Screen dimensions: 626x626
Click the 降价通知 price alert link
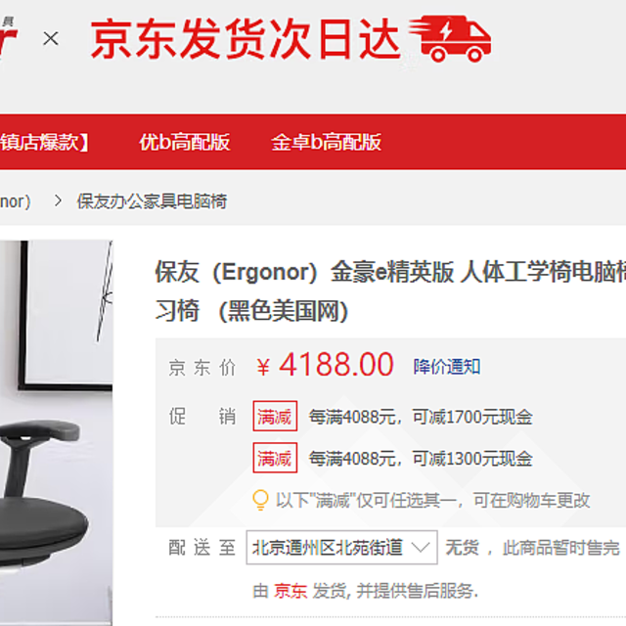click(447, 367)
